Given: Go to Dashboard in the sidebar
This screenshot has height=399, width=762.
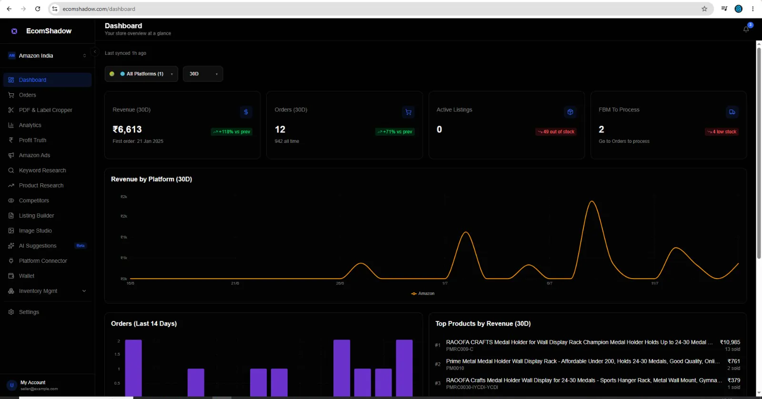Looking at the screenshot, I should [x=47, y=80].
